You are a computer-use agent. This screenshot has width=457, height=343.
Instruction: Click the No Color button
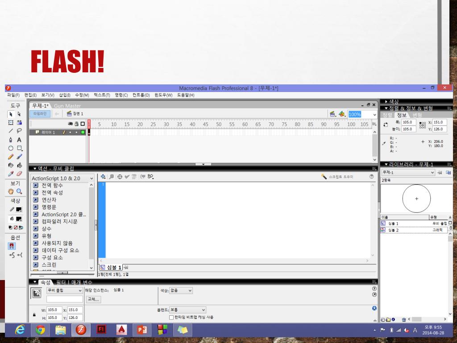16,227
